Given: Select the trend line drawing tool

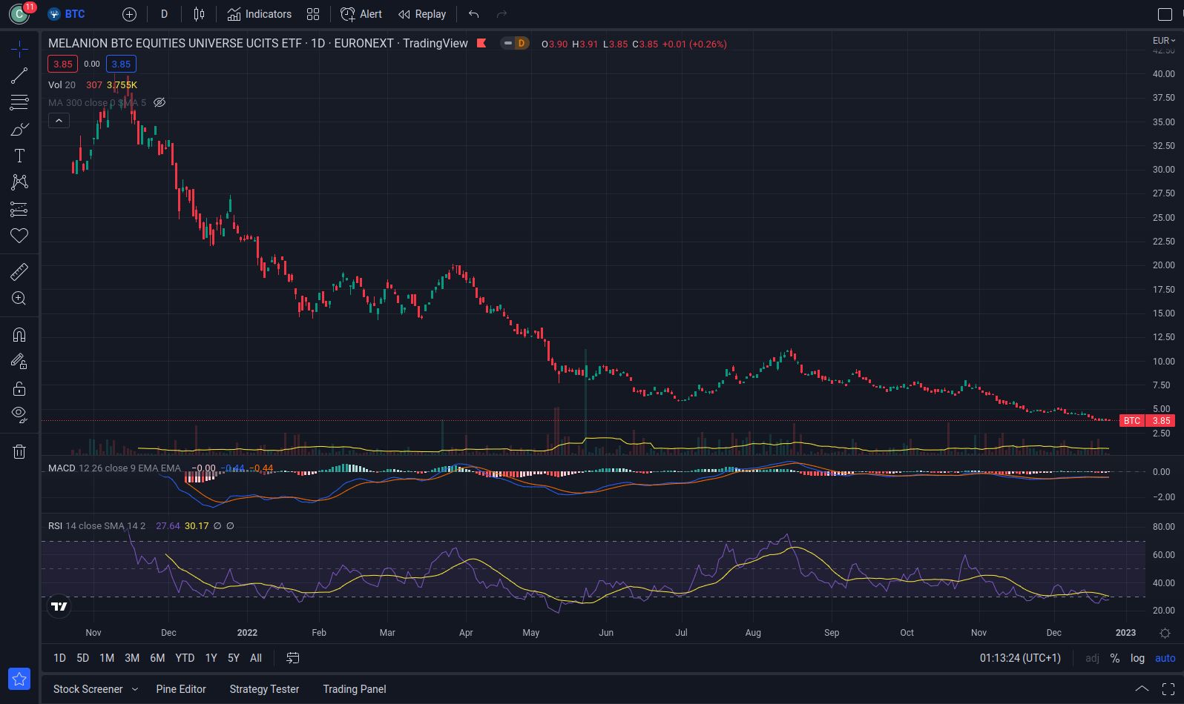Looking at the screenshot, I should 19,75.
